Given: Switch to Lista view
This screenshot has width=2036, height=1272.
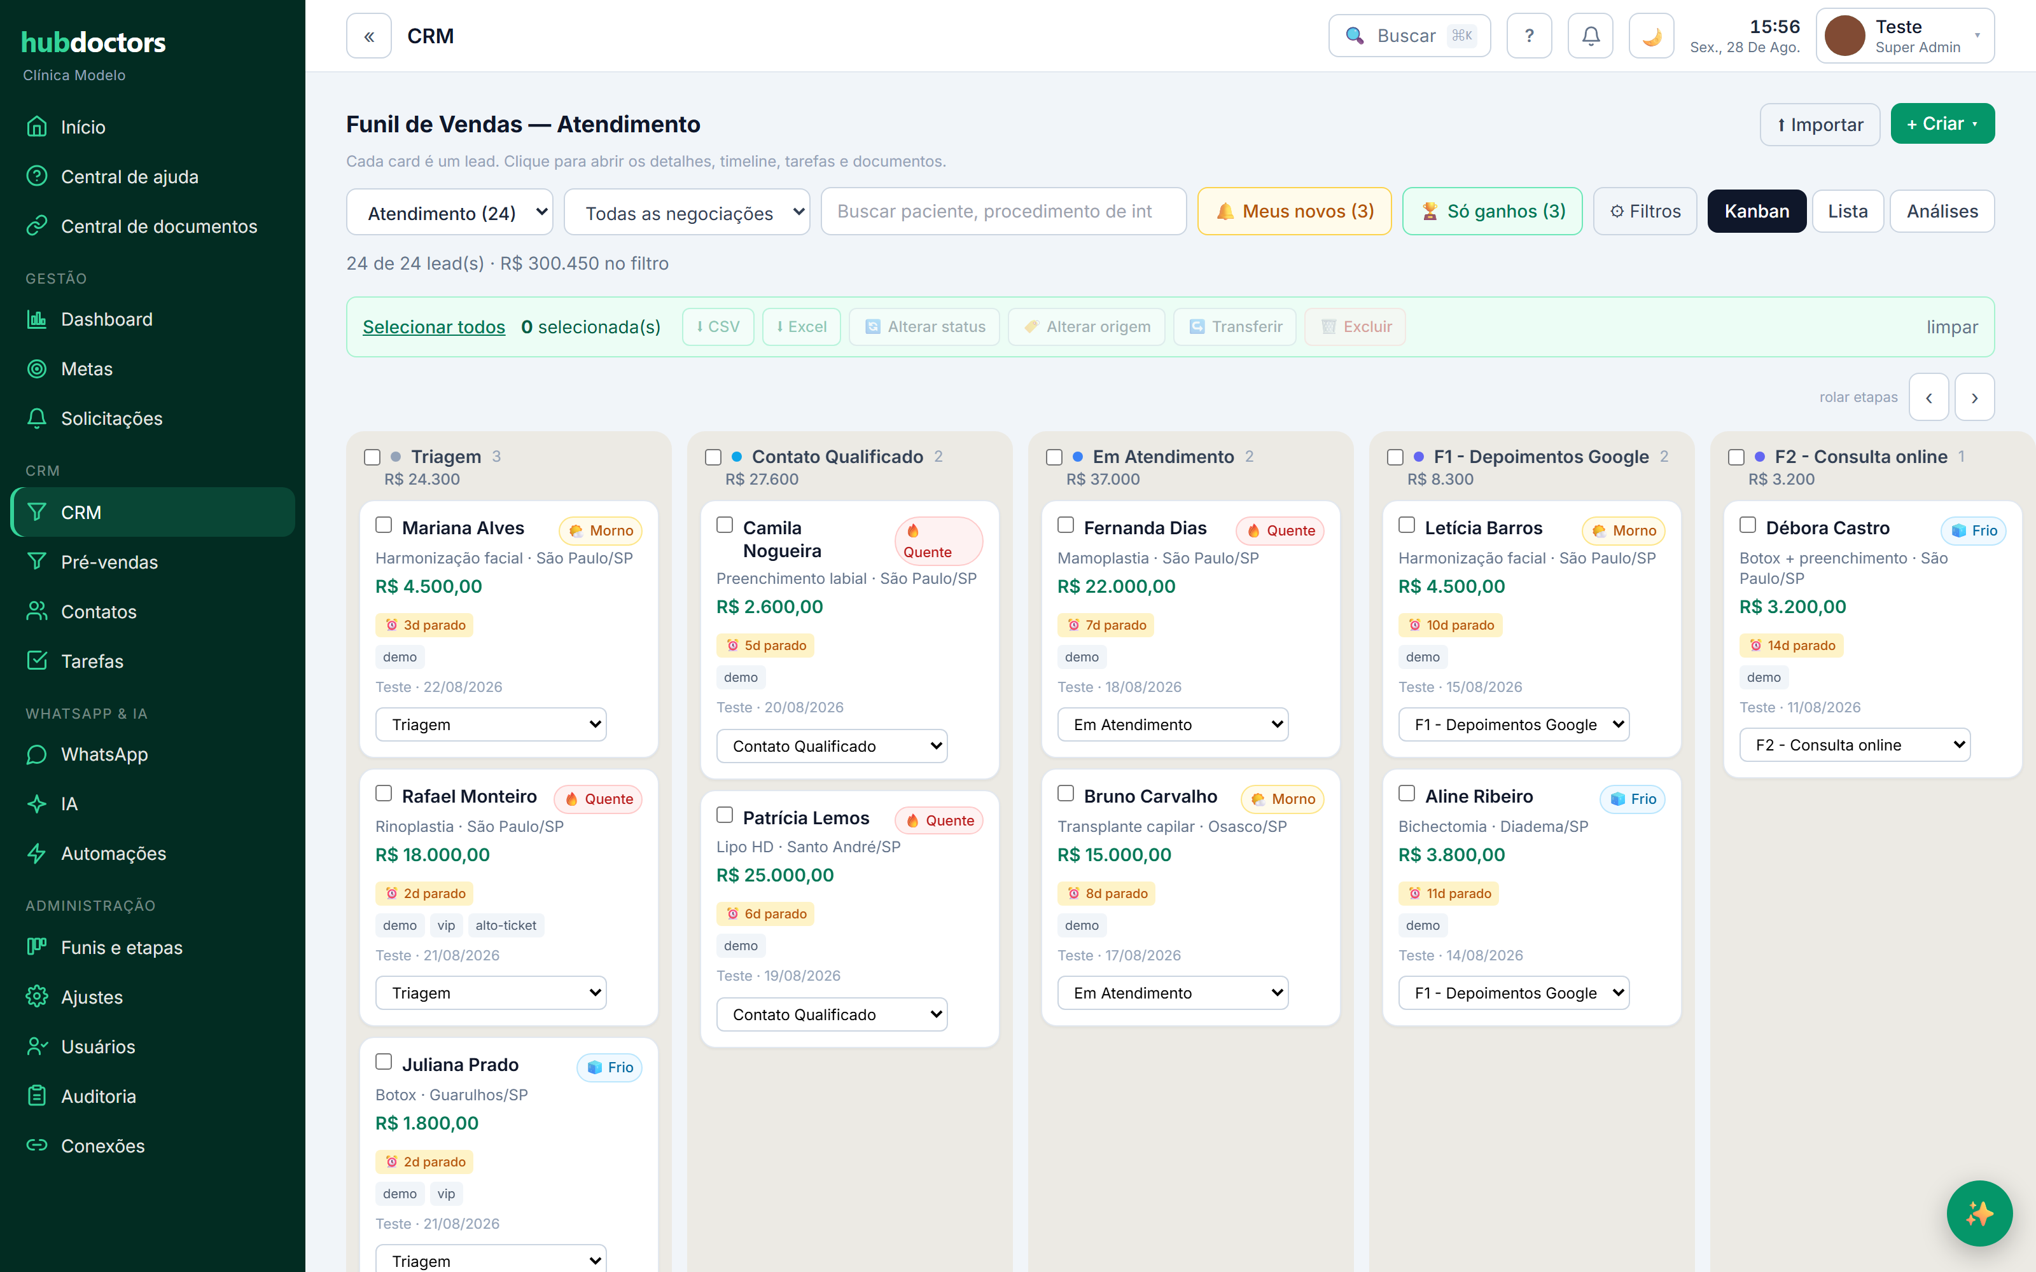Looking at the screenshot, I should [x=1848, y=211].
